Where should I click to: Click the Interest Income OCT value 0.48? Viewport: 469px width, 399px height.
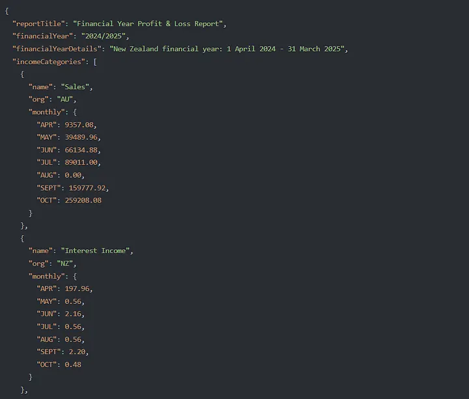[74, 365]
